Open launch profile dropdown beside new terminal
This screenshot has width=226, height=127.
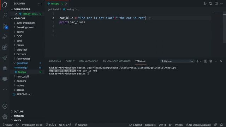coord(201,61)
